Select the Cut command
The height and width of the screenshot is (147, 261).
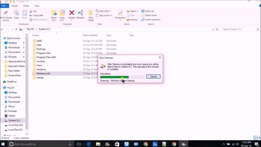[33, 11]
